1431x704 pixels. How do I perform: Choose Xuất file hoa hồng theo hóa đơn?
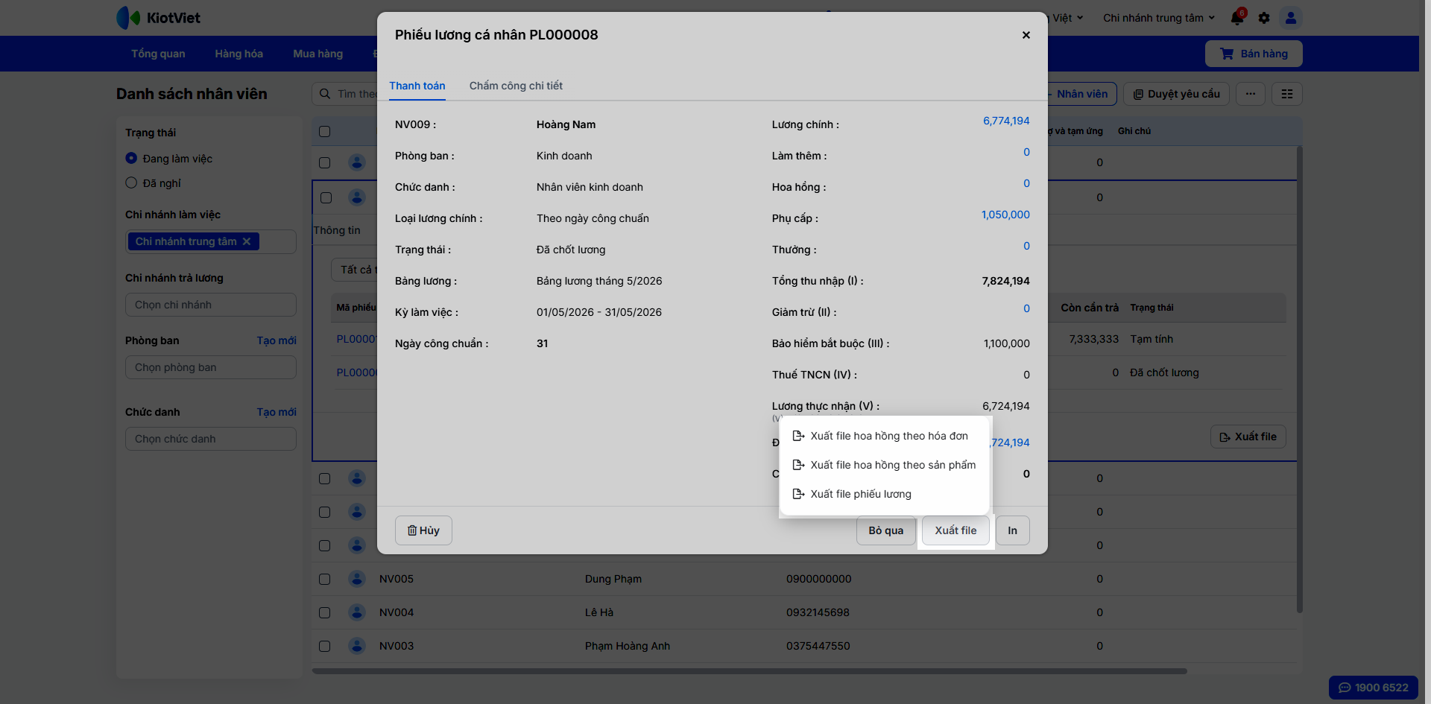tap(884, 436)
